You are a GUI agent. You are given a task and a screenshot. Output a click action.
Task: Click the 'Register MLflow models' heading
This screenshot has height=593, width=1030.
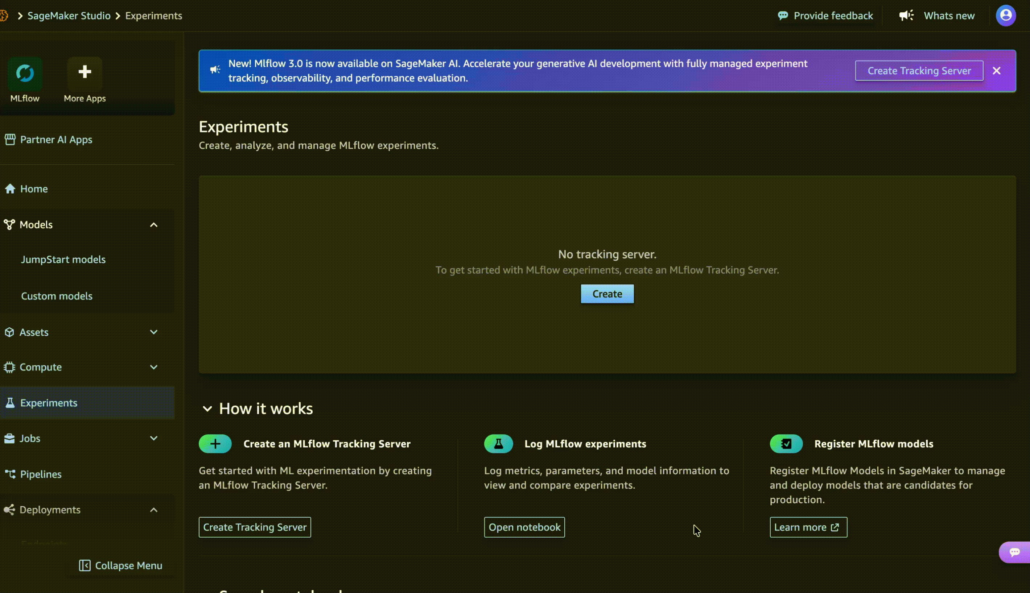[x=874, y=444]
